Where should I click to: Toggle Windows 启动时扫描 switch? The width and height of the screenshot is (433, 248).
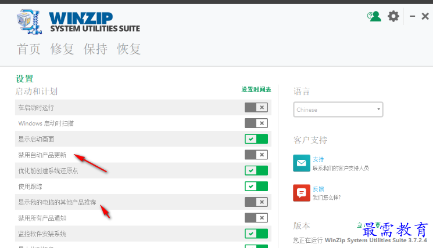tap(256, 123)
